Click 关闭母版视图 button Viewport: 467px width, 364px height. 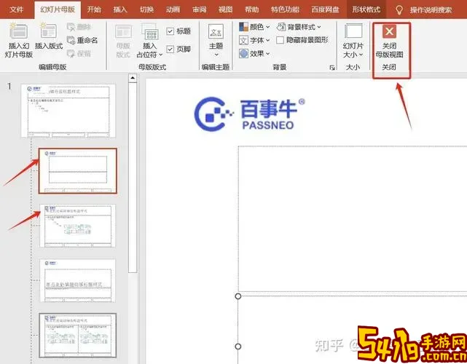389,41
